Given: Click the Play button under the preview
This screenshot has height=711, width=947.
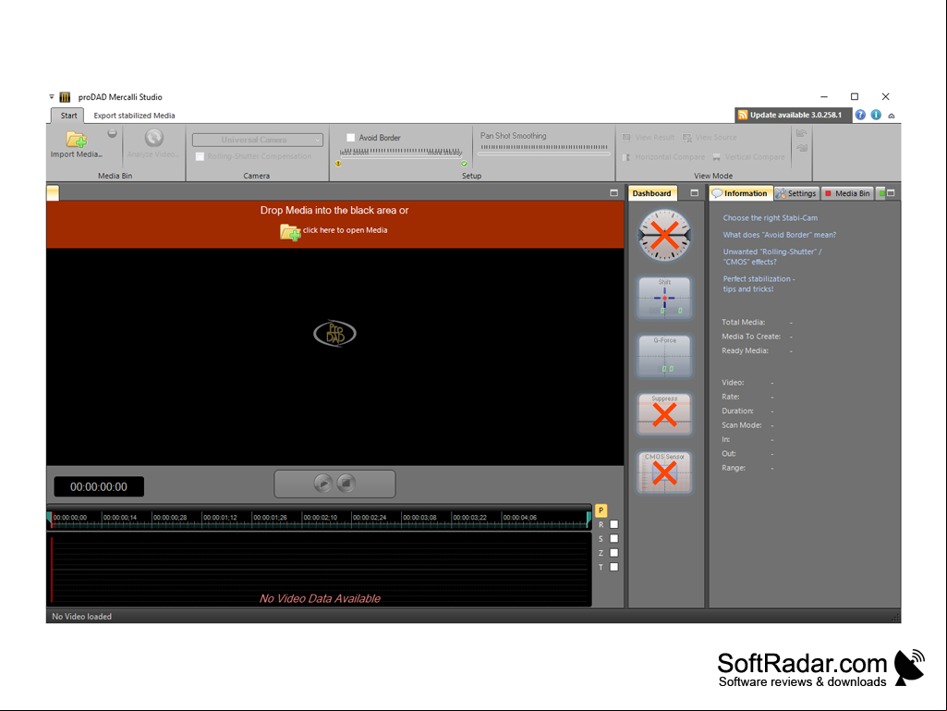Looking at the screenshot, I should pyautogui.click(x=323, y=483).
